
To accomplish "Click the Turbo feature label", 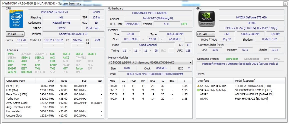I will pyautogui.click(x=79, y=68).
